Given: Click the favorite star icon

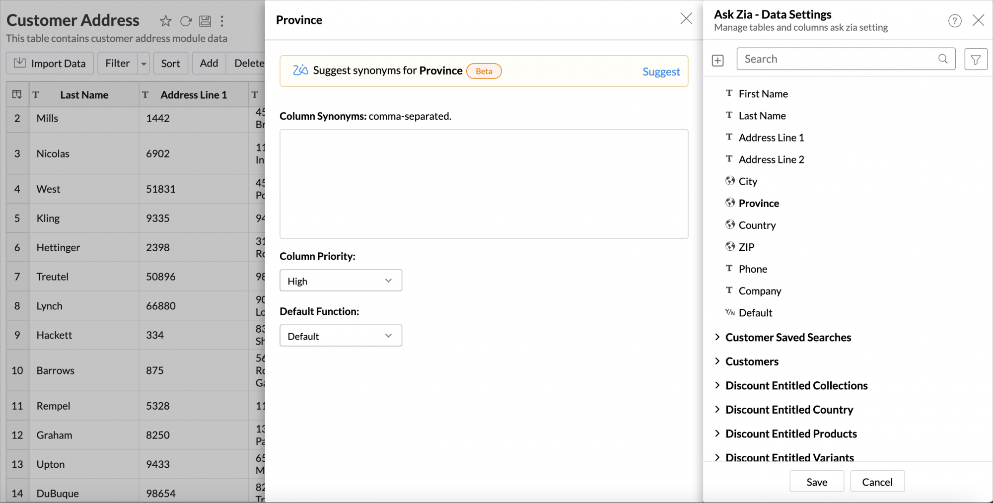Looking at the screenshot, I should [165, 21].
